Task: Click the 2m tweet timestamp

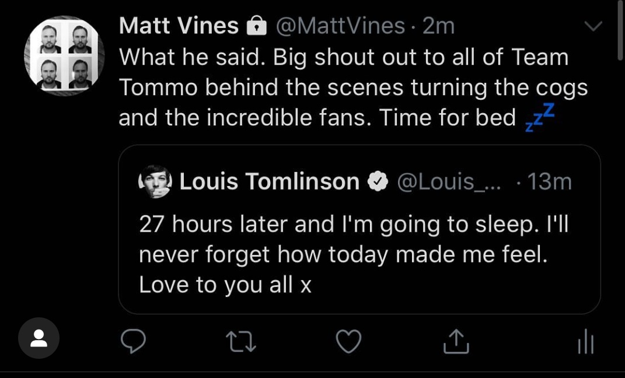Action: click(x=438, y=26)
